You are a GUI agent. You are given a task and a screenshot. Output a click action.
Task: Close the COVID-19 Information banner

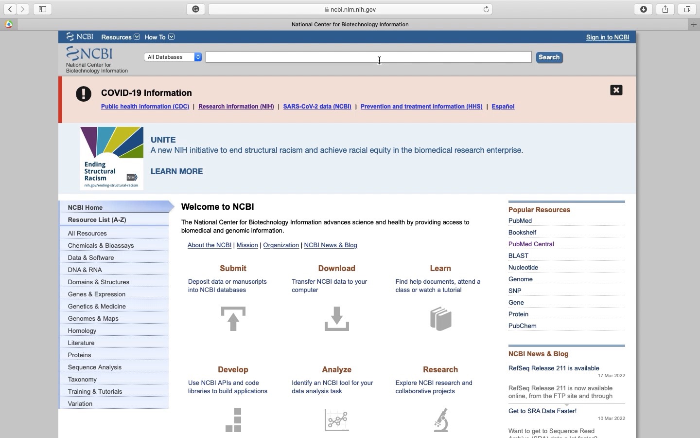[616, 90]
